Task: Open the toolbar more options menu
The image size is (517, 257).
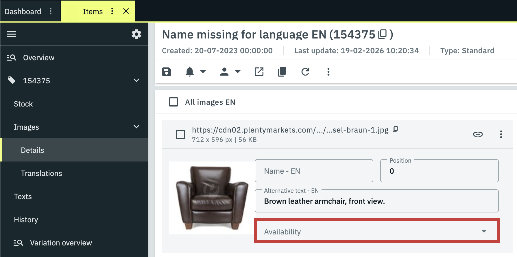Action: pos(328,72)
